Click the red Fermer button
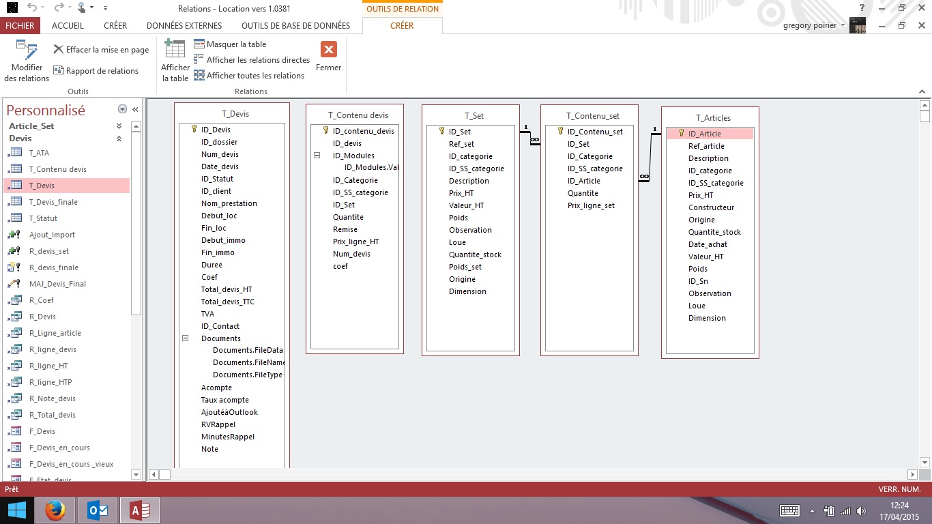This screenshot has height=524, width=932. point(329,50)
